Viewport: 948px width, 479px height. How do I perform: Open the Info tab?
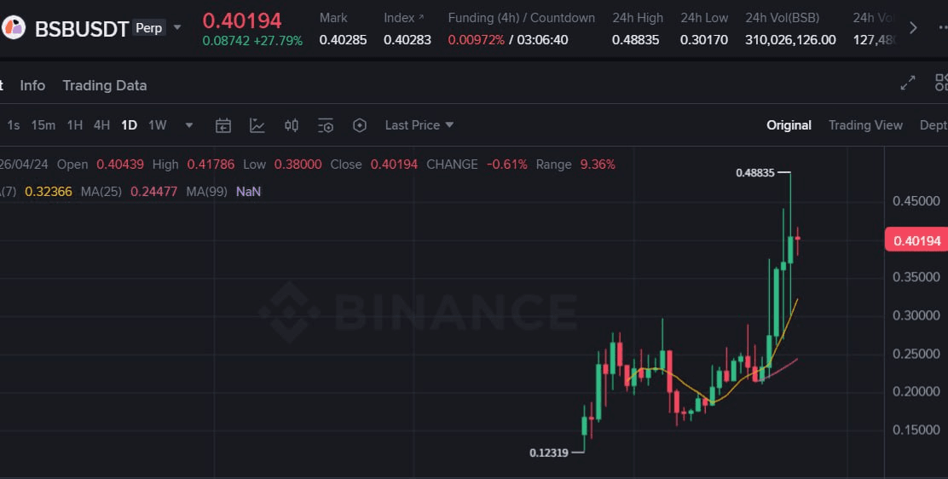(32, 85)
